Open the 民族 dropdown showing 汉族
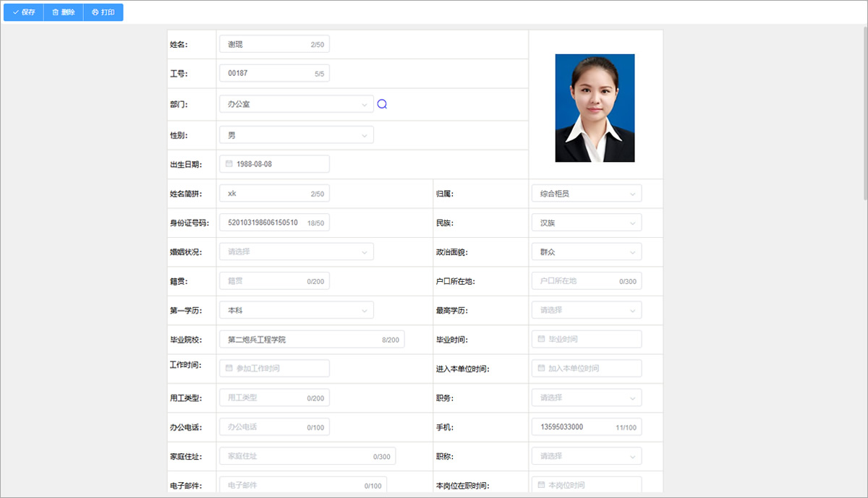 point(587,223)
